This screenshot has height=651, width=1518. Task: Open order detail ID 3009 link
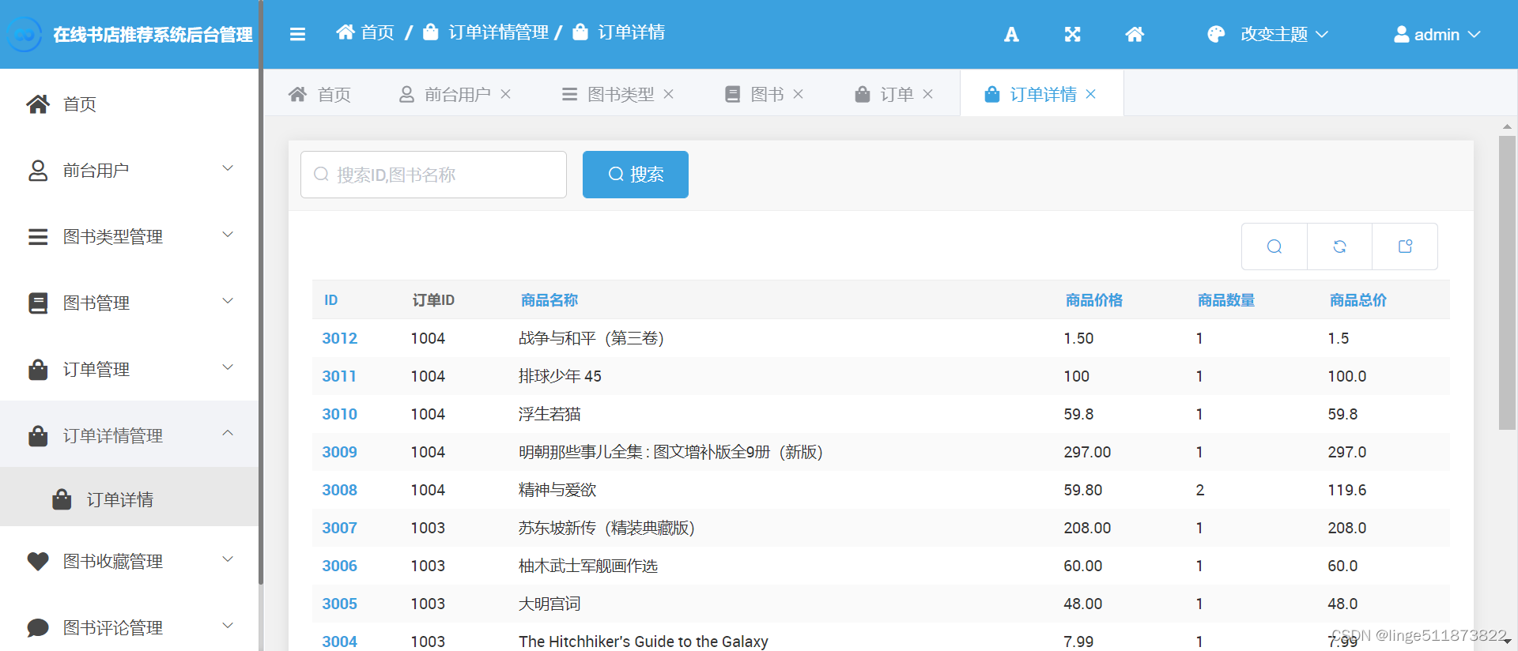click(x=340, y=452)
